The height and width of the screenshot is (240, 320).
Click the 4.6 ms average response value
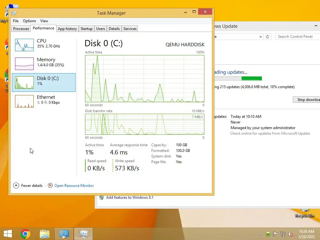[x=119, y=152]
